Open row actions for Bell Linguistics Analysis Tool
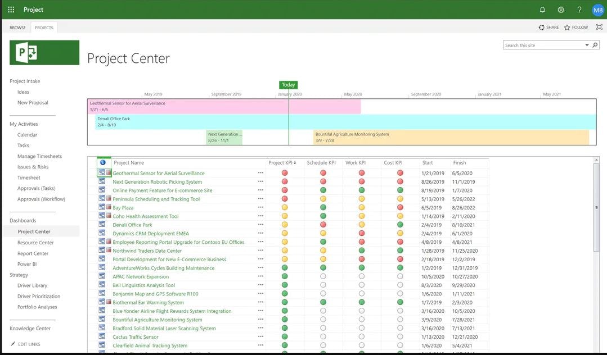 click(x=260, y=284)
